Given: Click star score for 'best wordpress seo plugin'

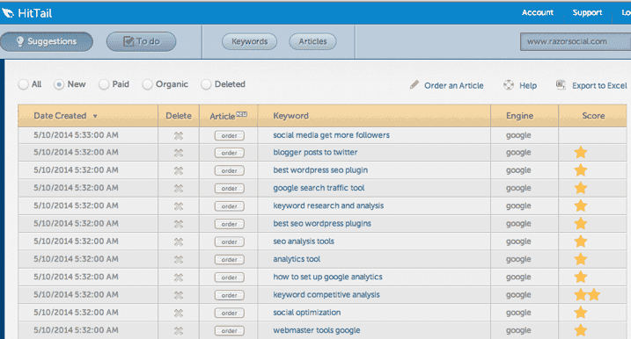Looking at the screenshot, I should pos(581,169).
